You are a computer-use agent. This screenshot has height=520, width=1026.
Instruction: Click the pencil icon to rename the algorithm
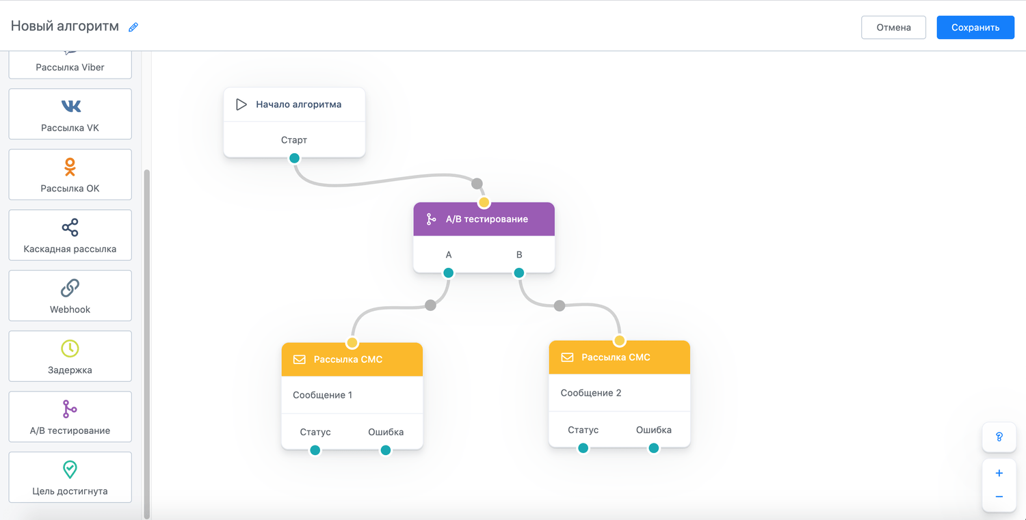133,27
